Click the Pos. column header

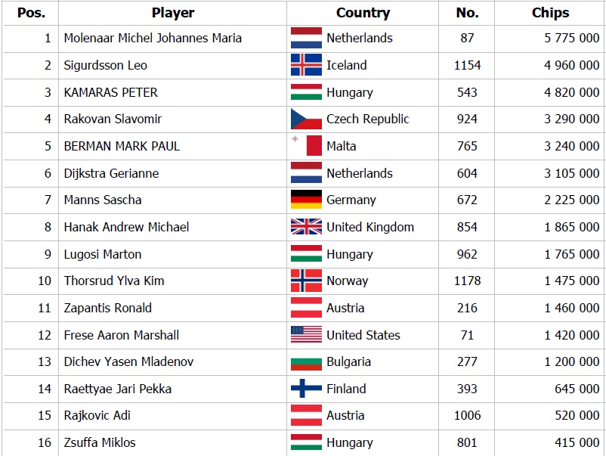pyautogui.click(x=31, y=13)
